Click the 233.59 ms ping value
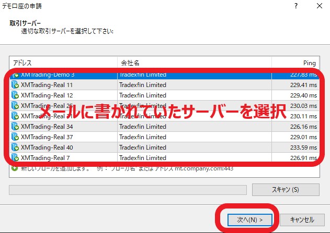This screenshot has width=330, height=233. coord(303,148)
